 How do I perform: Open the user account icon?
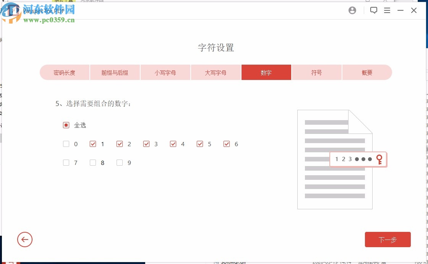point(352,10)
